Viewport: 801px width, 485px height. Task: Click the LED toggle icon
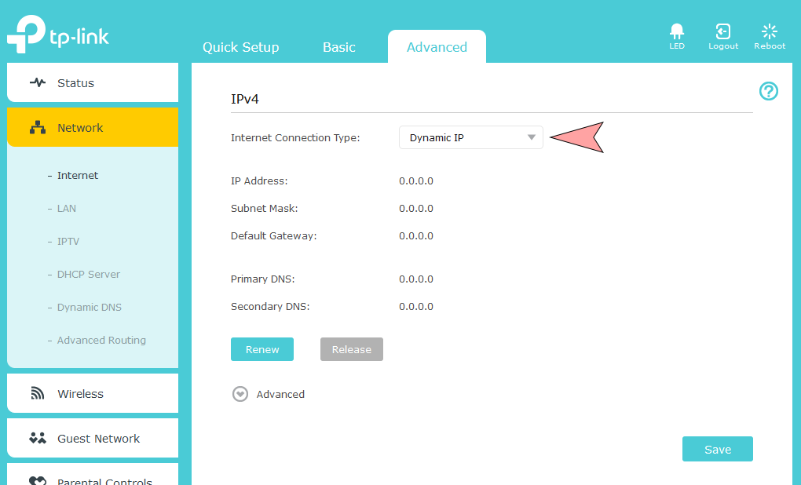pyautogui.click(x=676, y=31)
